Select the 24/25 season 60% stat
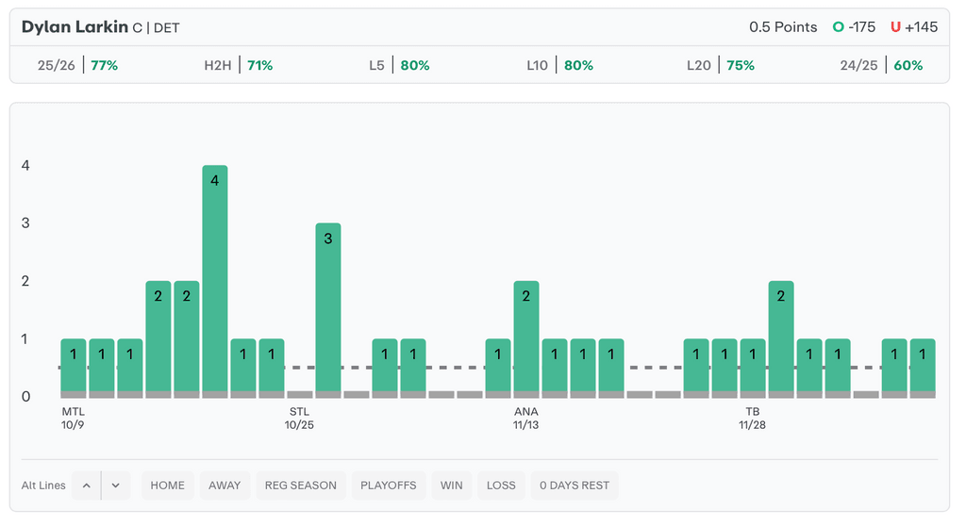Screen dimensions: 966x527 point(881,65)
